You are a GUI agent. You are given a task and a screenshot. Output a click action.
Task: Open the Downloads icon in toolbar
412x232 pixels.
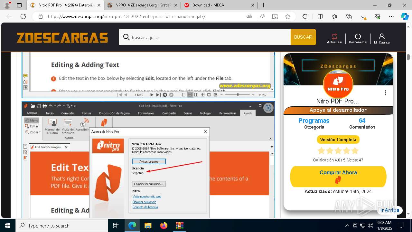tap(363, 16)
